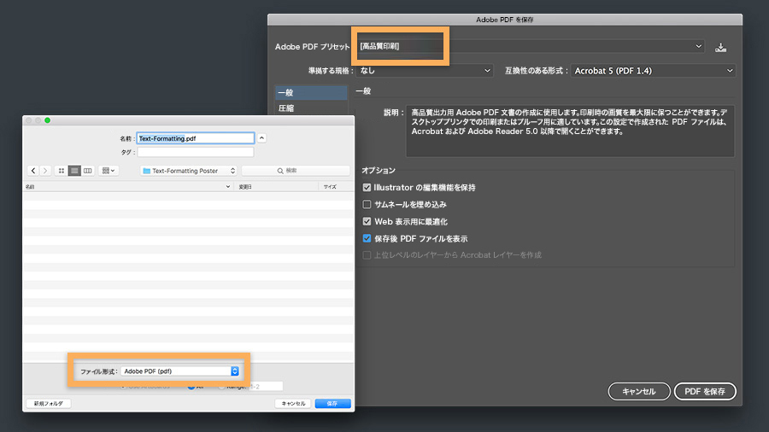Sort the file list by the サイズ column
Image resolution: width=769 pixels, height=432 pixels.
pos(336,187)
